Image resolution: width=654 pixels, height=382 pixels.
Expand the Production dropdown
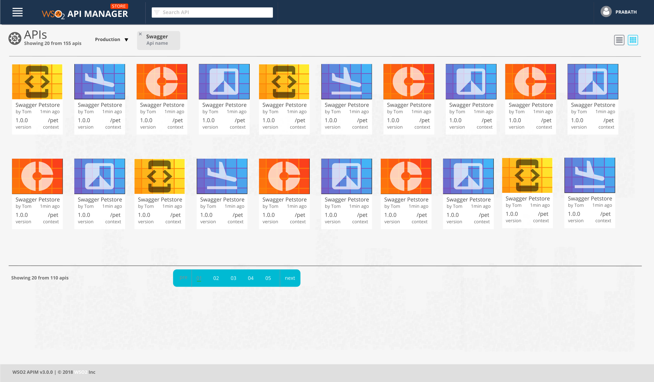(111, 39)
